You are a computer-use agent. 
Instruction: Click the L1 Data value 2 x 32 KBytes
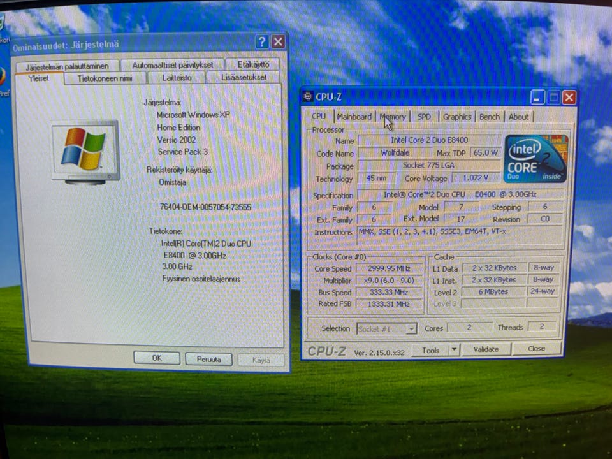click(x=494, y=268)
